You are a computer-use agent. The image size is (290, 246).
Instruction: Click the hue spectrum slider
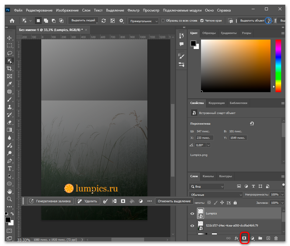tap(278, 66)
